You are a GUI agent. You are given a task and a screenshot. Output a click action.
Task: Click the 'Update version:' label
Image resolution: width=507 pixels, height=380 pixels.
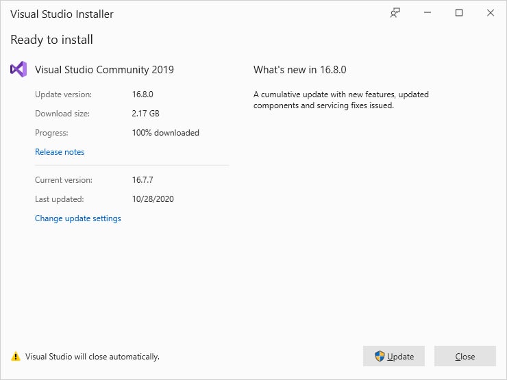[63, 94]
